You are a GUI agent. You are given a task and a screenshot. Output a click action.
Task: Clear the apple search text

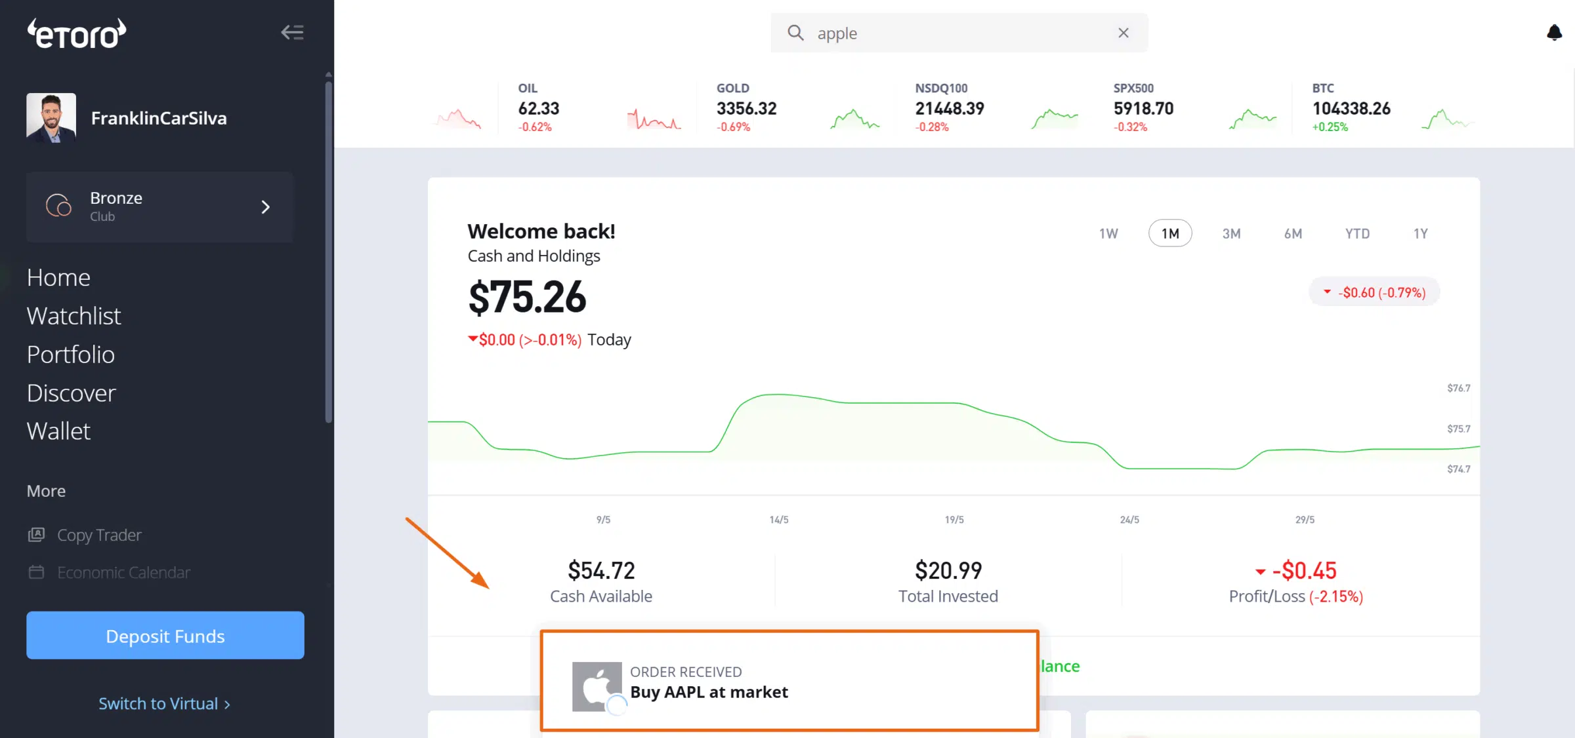[1123, 33]
